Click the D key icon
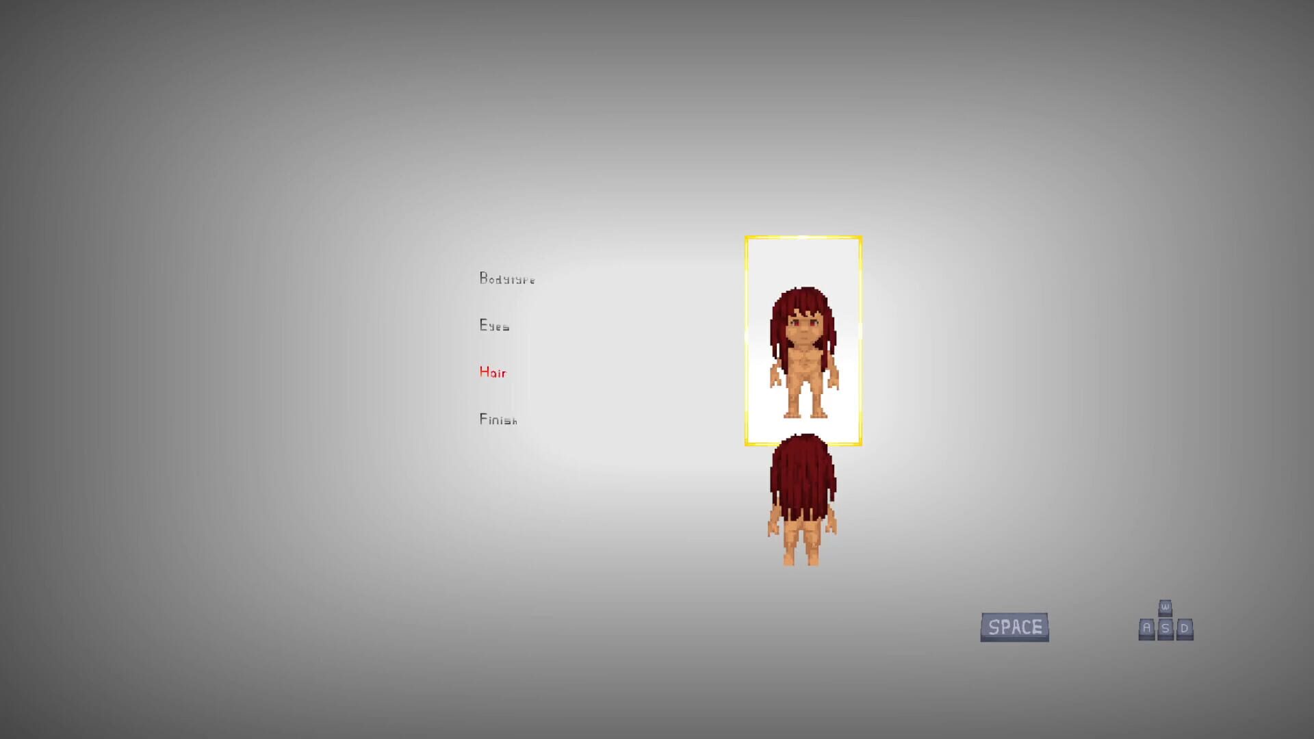Screen dimensions: 1314x739 click(x=1184, y=628)
